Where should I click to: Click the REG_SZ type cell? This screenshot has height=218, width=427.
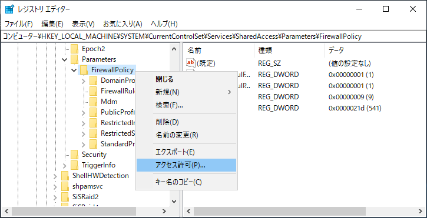tap(269, 63)
